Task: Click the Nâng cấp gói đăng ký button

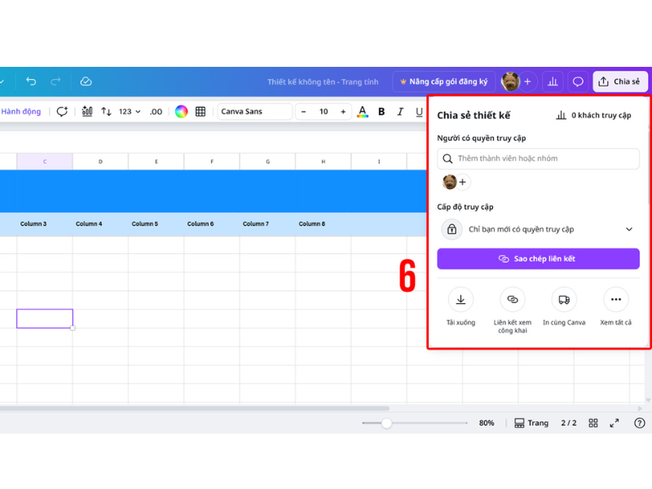Action: click(443, 81)
